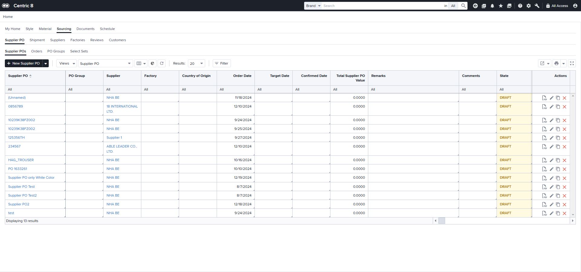
Task: Go back using the header arrow icon
Action: tap(475, 6)
